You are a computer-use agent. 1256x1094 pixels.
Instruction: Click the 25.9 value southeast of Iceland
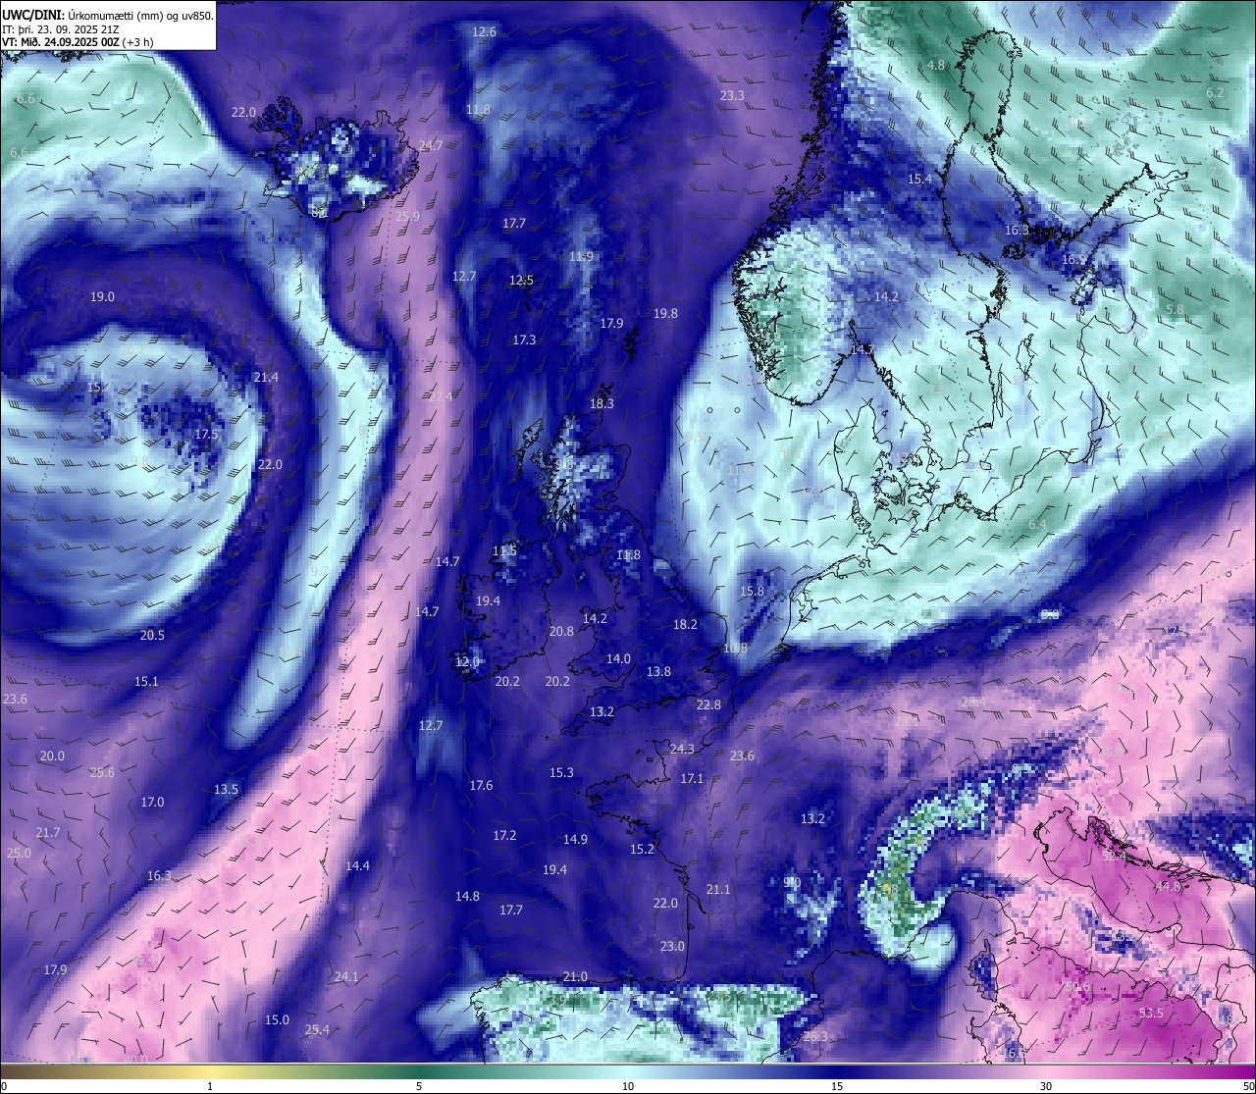coord(407,216)
